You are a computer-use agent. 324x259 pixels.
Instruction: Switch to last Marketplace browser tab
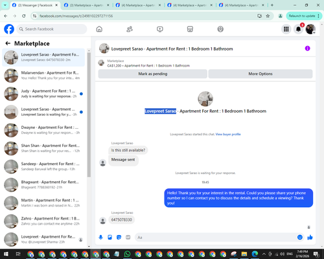click(242, 5)
